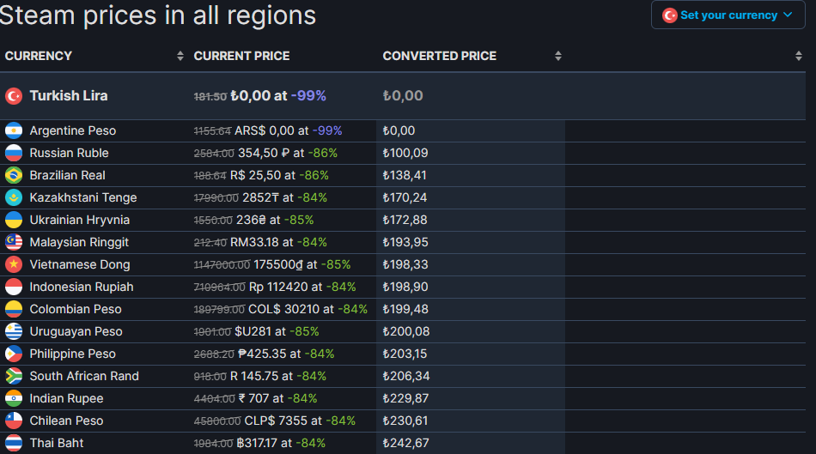
Task: Click the ₺100,09 converted price
Action: [x=405, y=153]
